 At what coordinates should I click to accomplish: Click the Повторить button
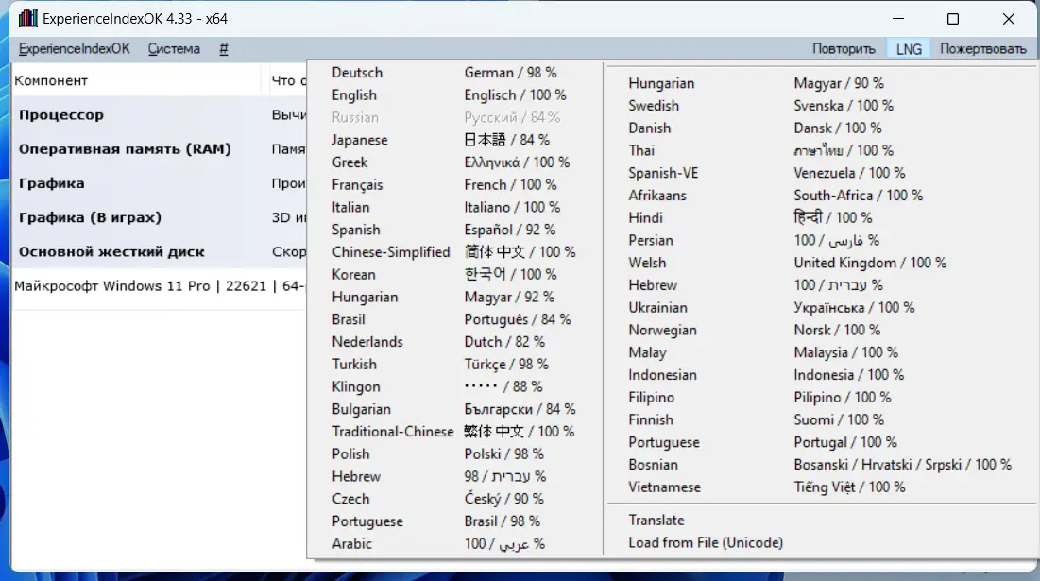[x=844, y=49]
